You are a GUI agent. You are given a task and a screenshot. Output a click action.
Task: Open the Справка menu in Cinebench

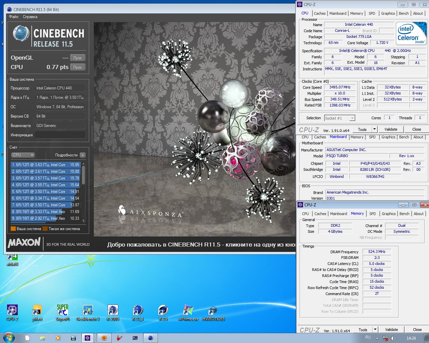30,17
